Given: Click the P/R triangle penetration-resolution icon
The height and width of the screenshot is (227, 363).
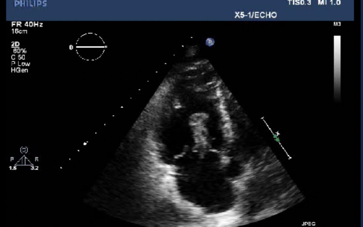Looking at the screenshot, I should click(x=24, y=161).
